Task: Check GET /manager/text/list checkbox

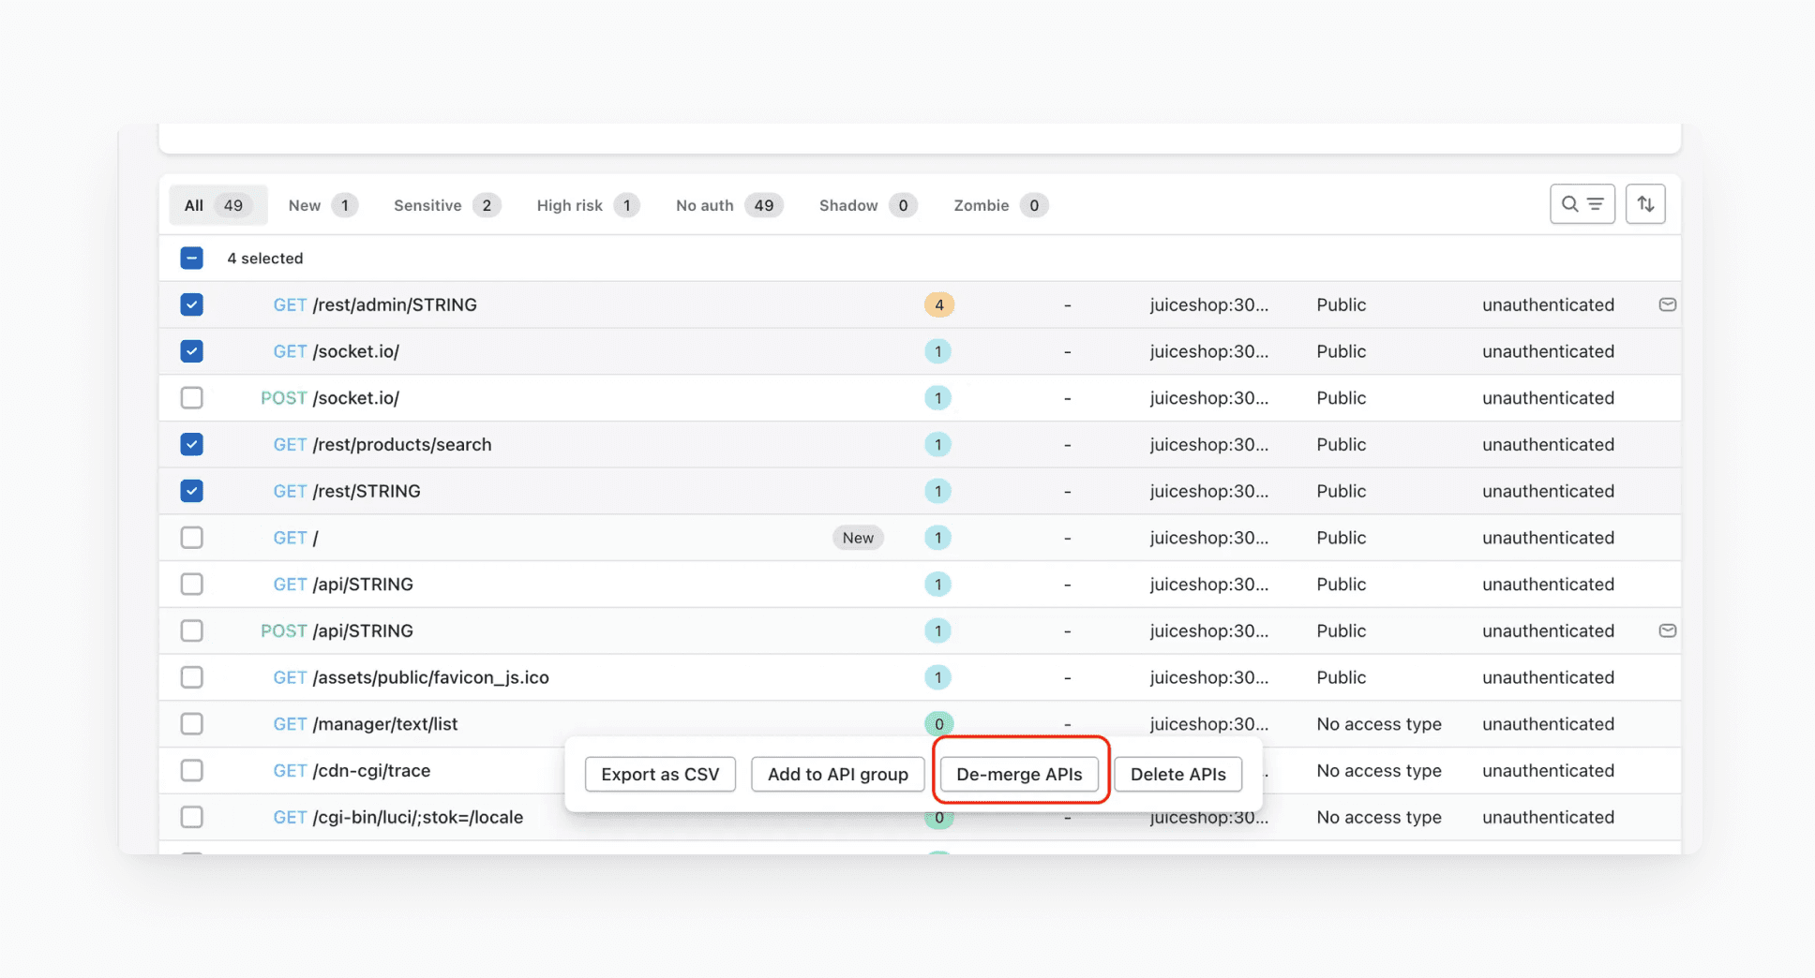Action: pyautogui.click(x=191, y=723)
